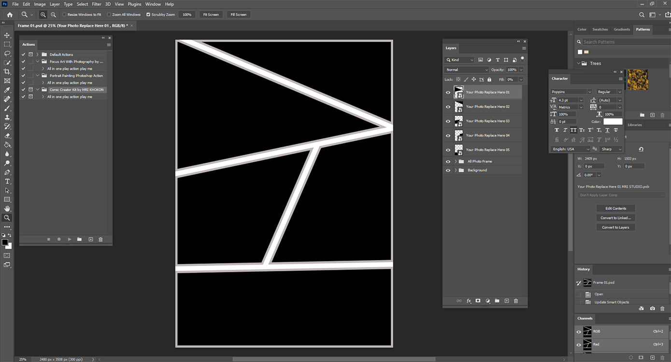Toggle Default Actions checkmark
This screenshot has height=362, width=671.
click(23, 55)
